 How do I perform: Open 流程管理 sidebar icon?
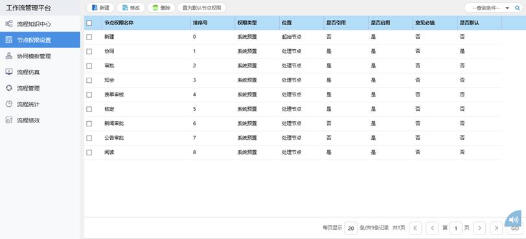click(9, 88)
